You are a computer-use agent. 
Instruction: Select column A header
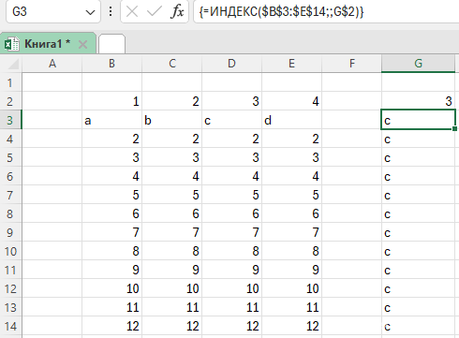[52, 64]
